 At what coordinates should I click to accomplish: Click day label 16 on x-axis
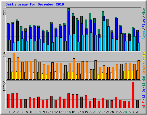pyautogui.click(x=73, y=112)
